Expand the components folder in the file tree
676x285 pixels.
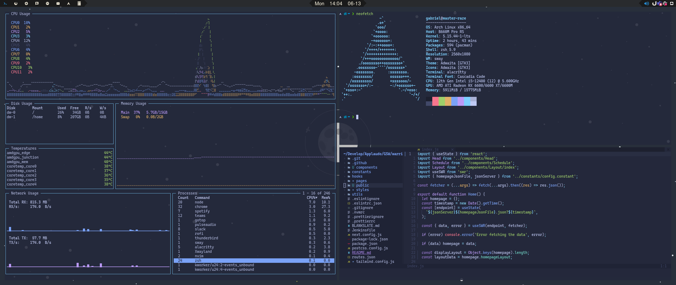coord(367,167)
